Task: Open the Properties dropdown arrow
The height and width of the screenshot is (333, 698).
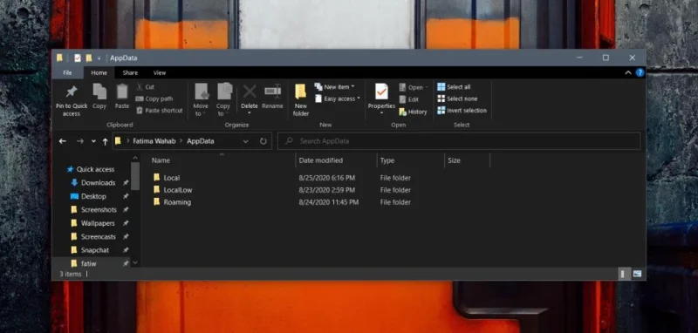Action: [x=381, y=113]
